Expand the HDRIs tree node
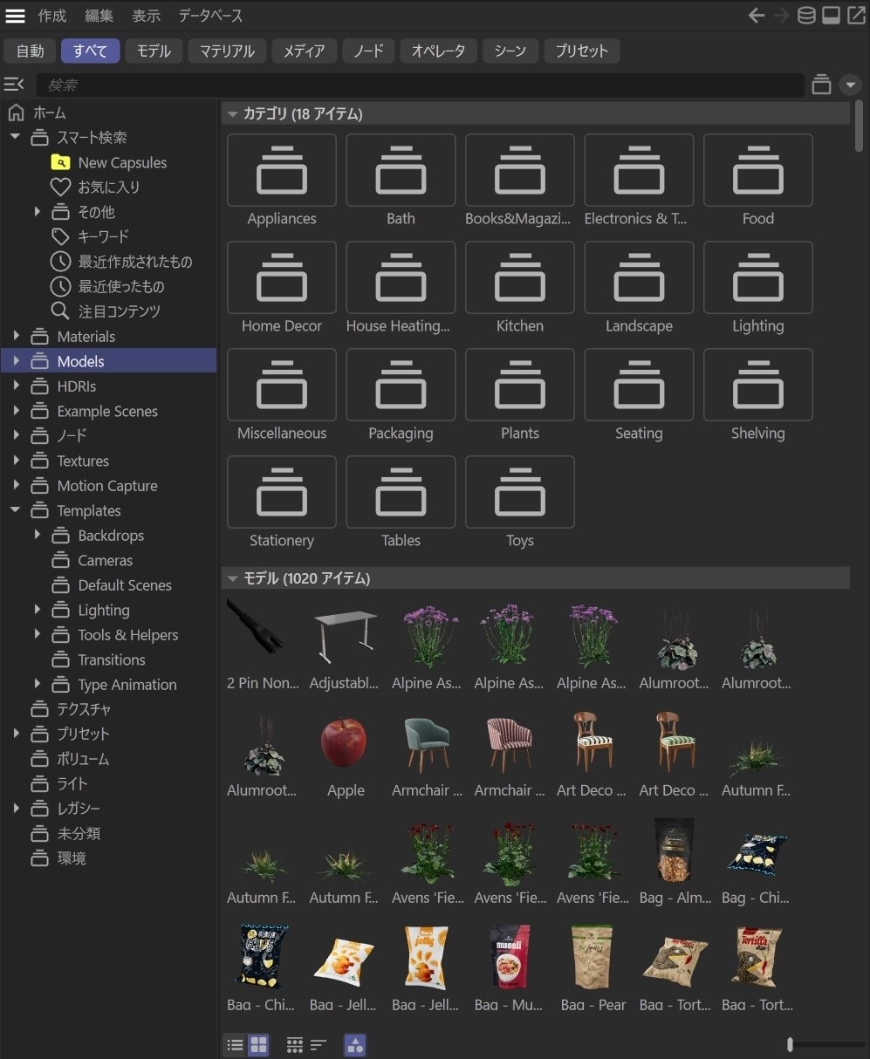Screen dimensions: 870x1059 tap(16, 386)
